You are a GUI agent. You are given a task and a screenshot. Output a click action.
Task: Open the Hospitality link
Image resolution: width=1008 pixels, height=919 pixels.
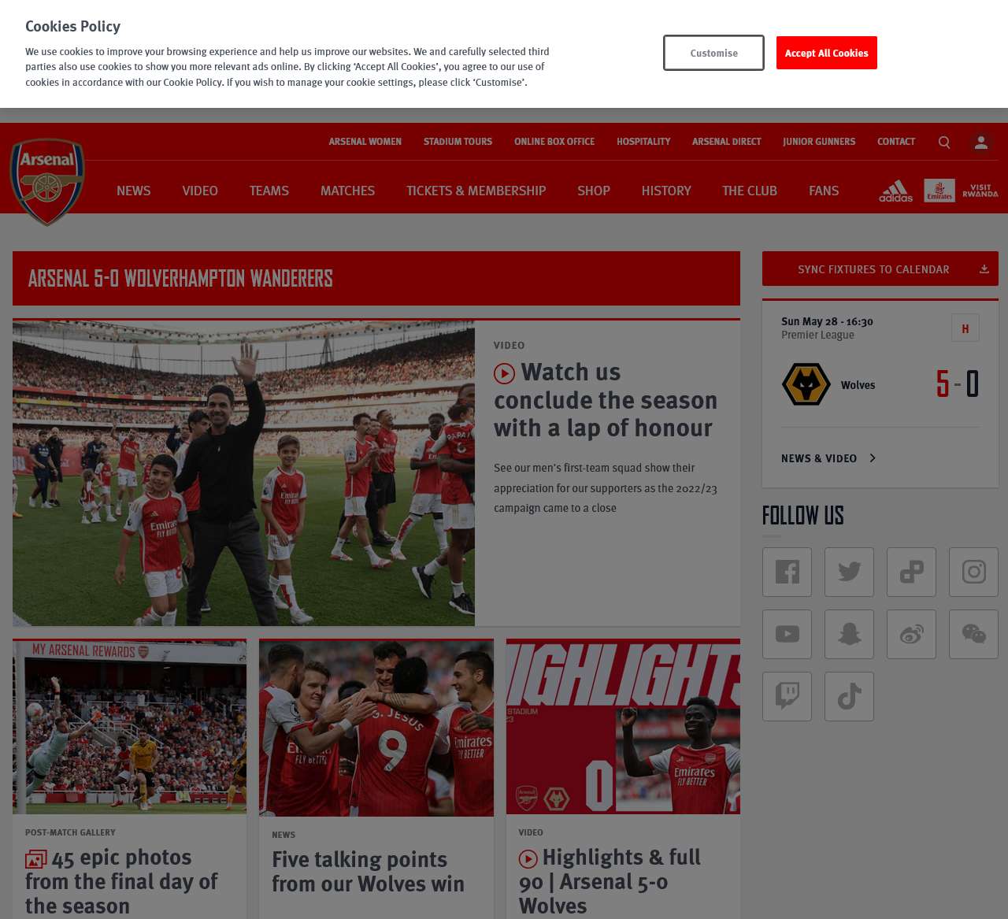pos(643,142)
